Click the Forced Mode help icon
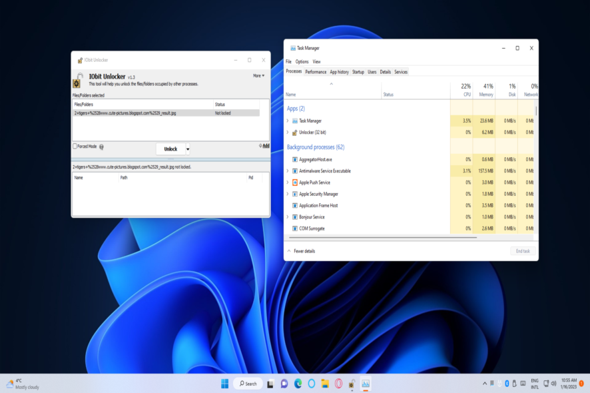This screenshot has height=393, width=590. coord(101,147)
